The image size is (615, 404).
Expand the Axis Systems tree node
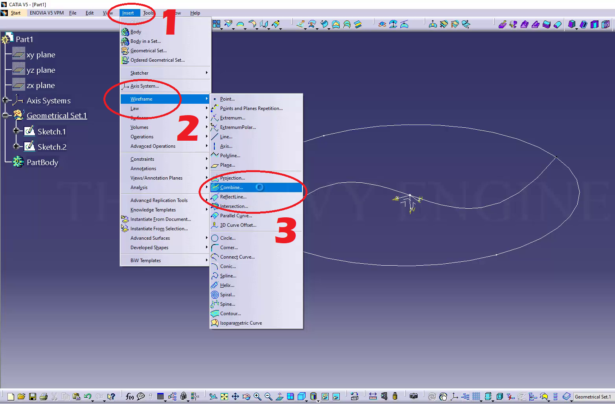coord(5,100)
